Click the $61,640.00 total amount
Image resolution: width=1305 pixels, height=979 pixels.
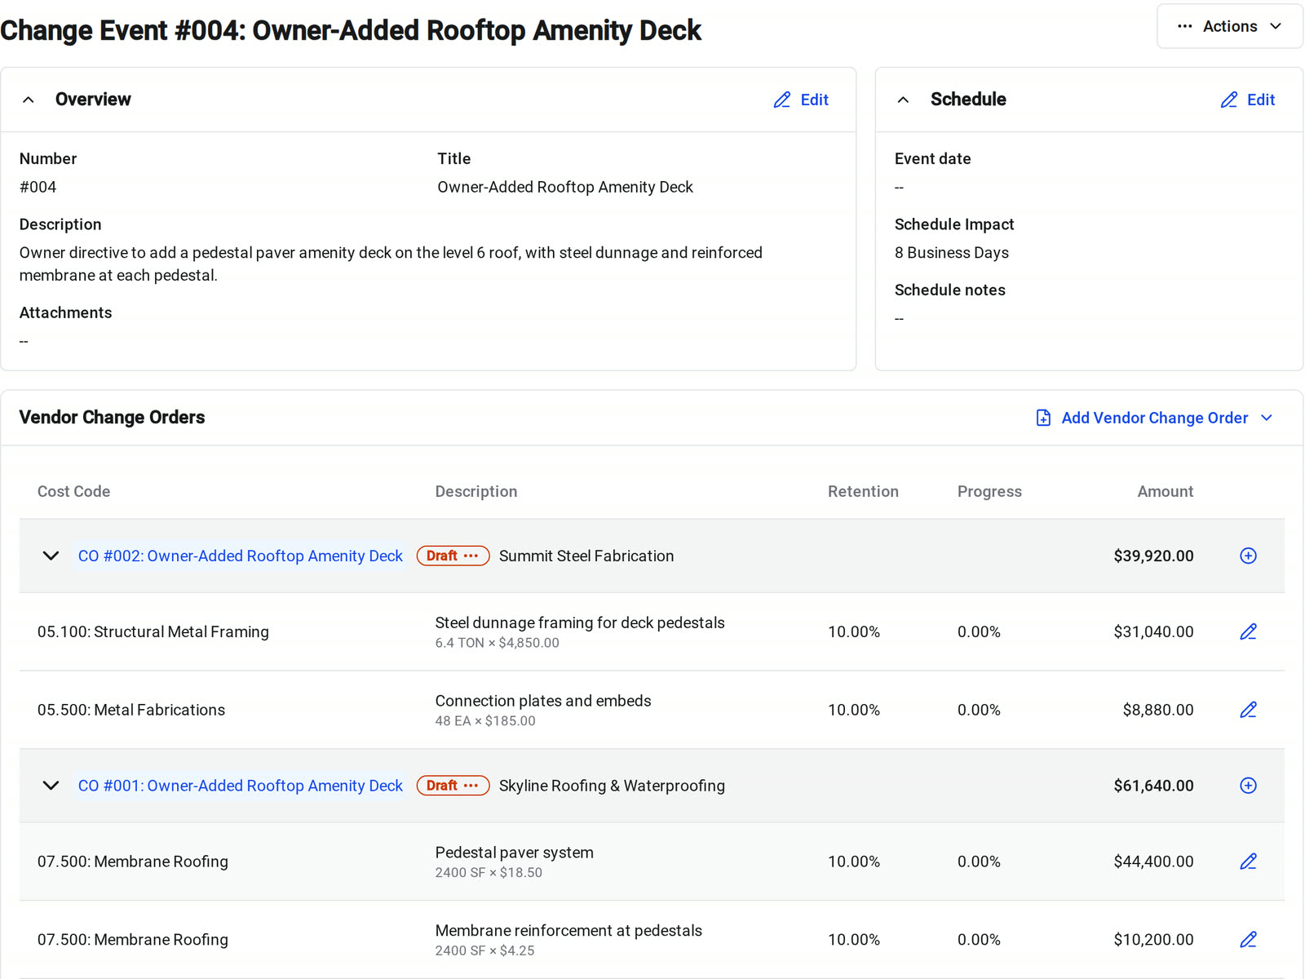pos(1153,786)
